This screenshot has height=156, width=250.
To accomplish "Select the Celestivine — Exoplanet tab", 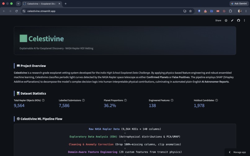I will pyautogui.click(x=42, y=4).
